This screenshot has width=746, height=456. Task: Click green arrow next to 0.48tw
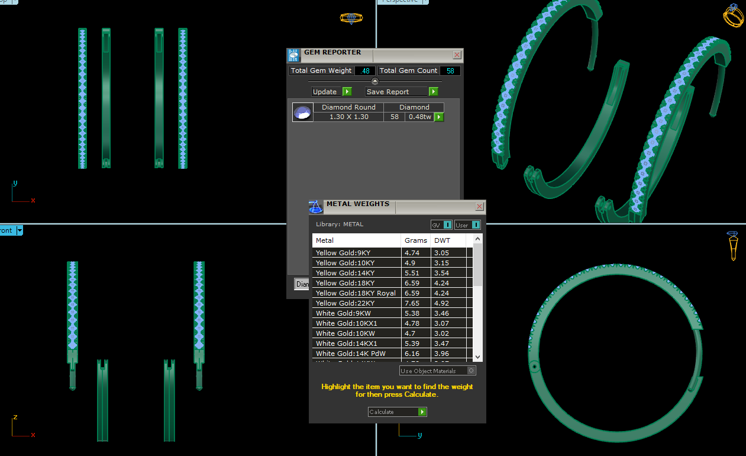coord(439,117)
